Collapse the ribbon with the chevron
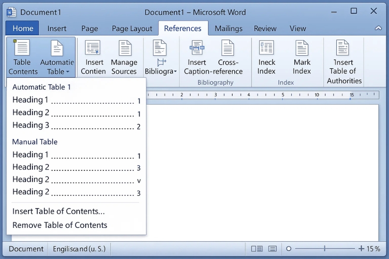The image size is (389, 259). click(x=378, y=28)
